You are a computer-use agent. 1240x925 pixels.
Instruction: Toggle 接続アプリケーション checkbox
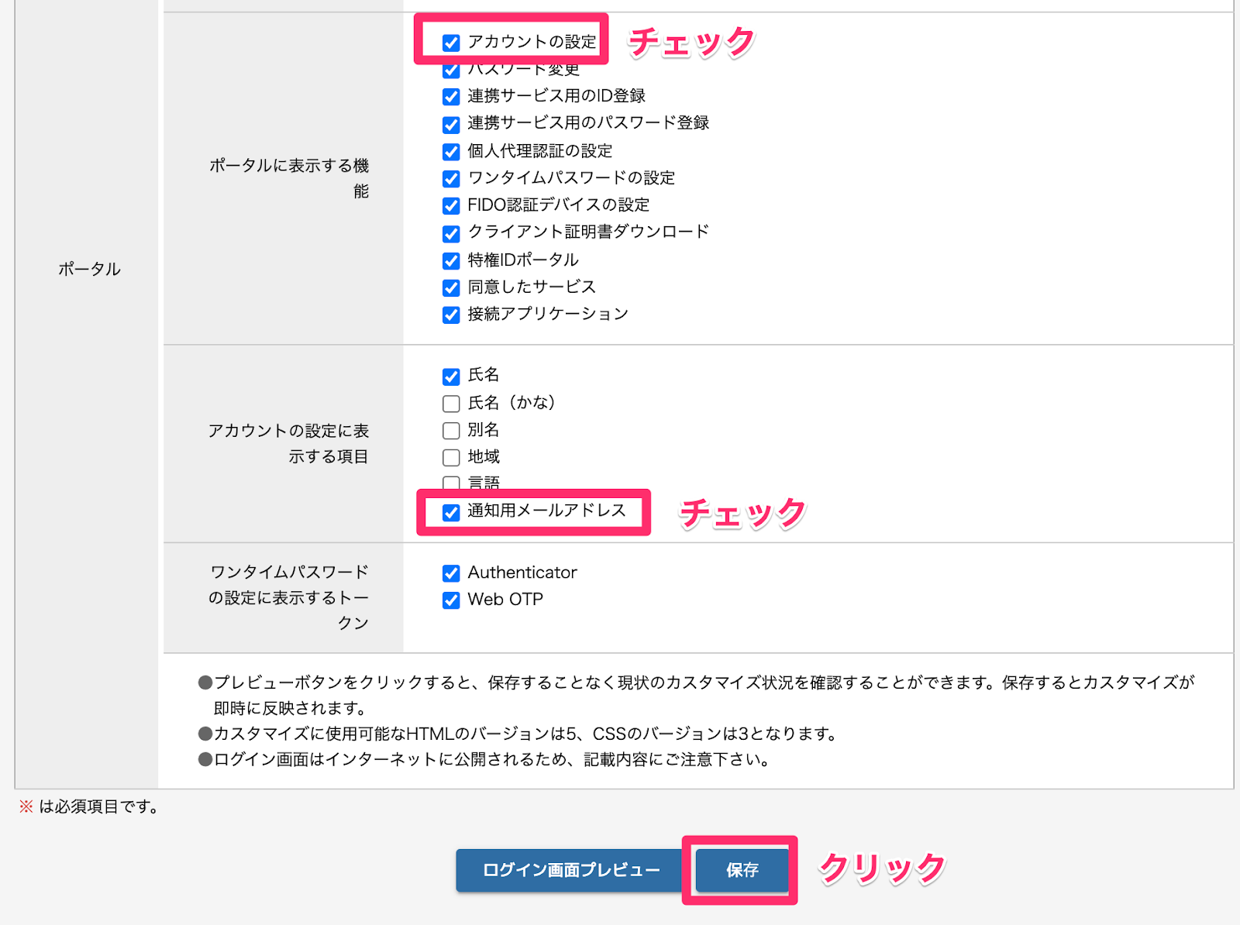click(x=451, y=315)
